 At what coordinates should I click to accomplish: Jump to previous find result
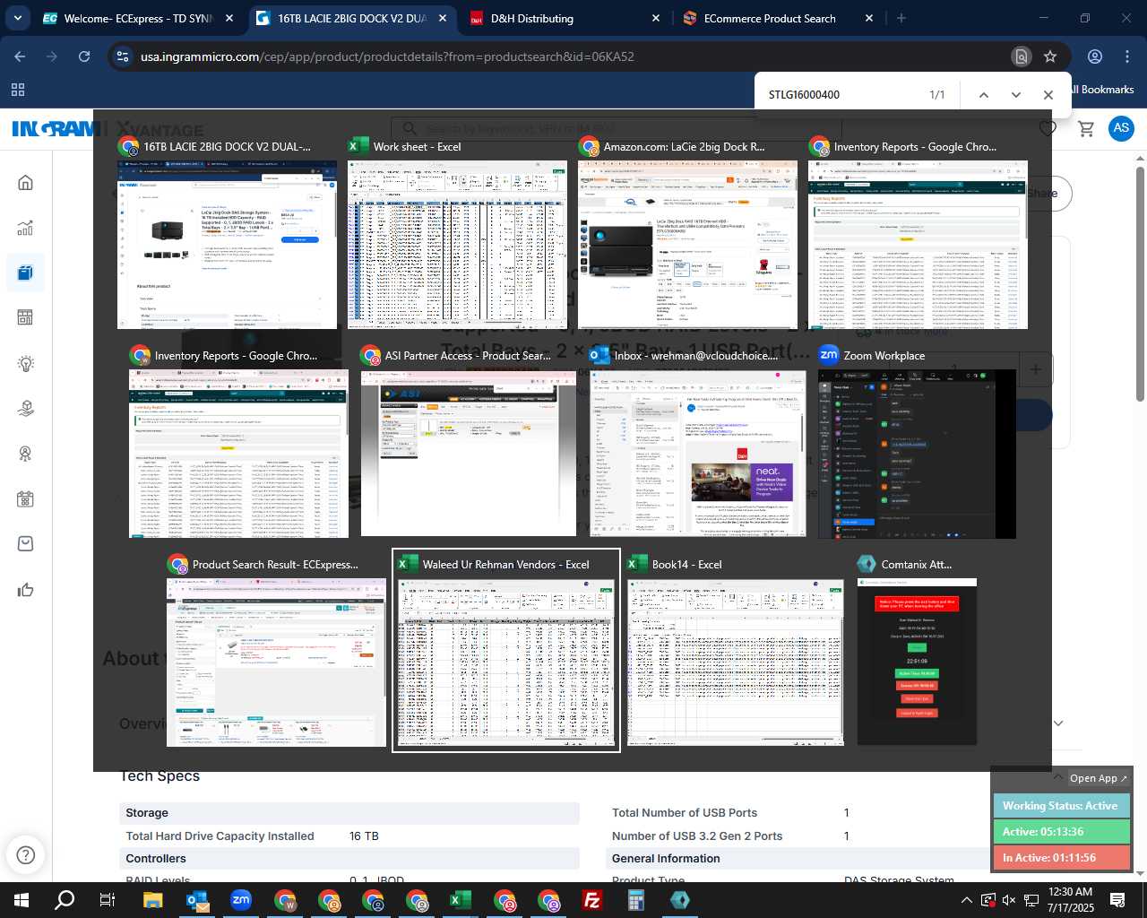[x=983, y=95]
